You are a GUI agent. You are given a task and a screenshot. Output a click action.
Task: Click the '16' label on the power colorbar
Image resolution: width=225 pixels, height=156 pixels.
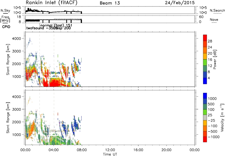[x=210, y=60]
